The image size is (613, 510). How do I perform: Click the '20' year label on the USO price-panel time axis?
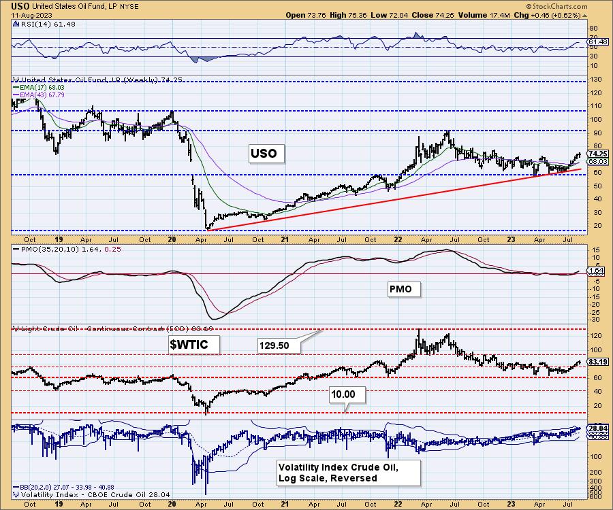[x=172, y=239]
